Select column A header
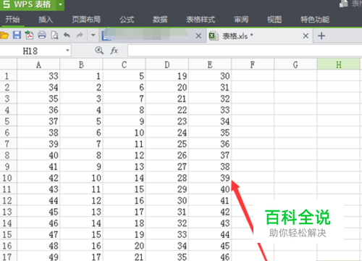The width and height of the screenshot is (362, 261). pyautogui.click(x=38, y=65)
